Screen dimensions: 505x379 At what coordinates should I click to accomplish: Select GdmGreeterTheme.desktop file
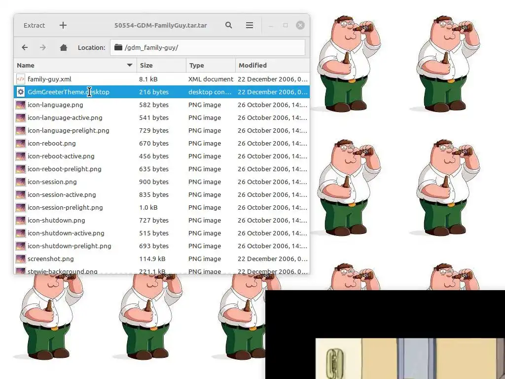click(x=162, y=92)
